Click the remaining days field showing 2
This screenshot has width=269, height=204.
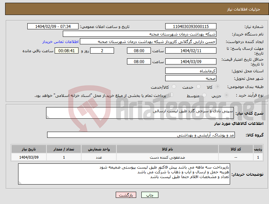click(102, 51)
